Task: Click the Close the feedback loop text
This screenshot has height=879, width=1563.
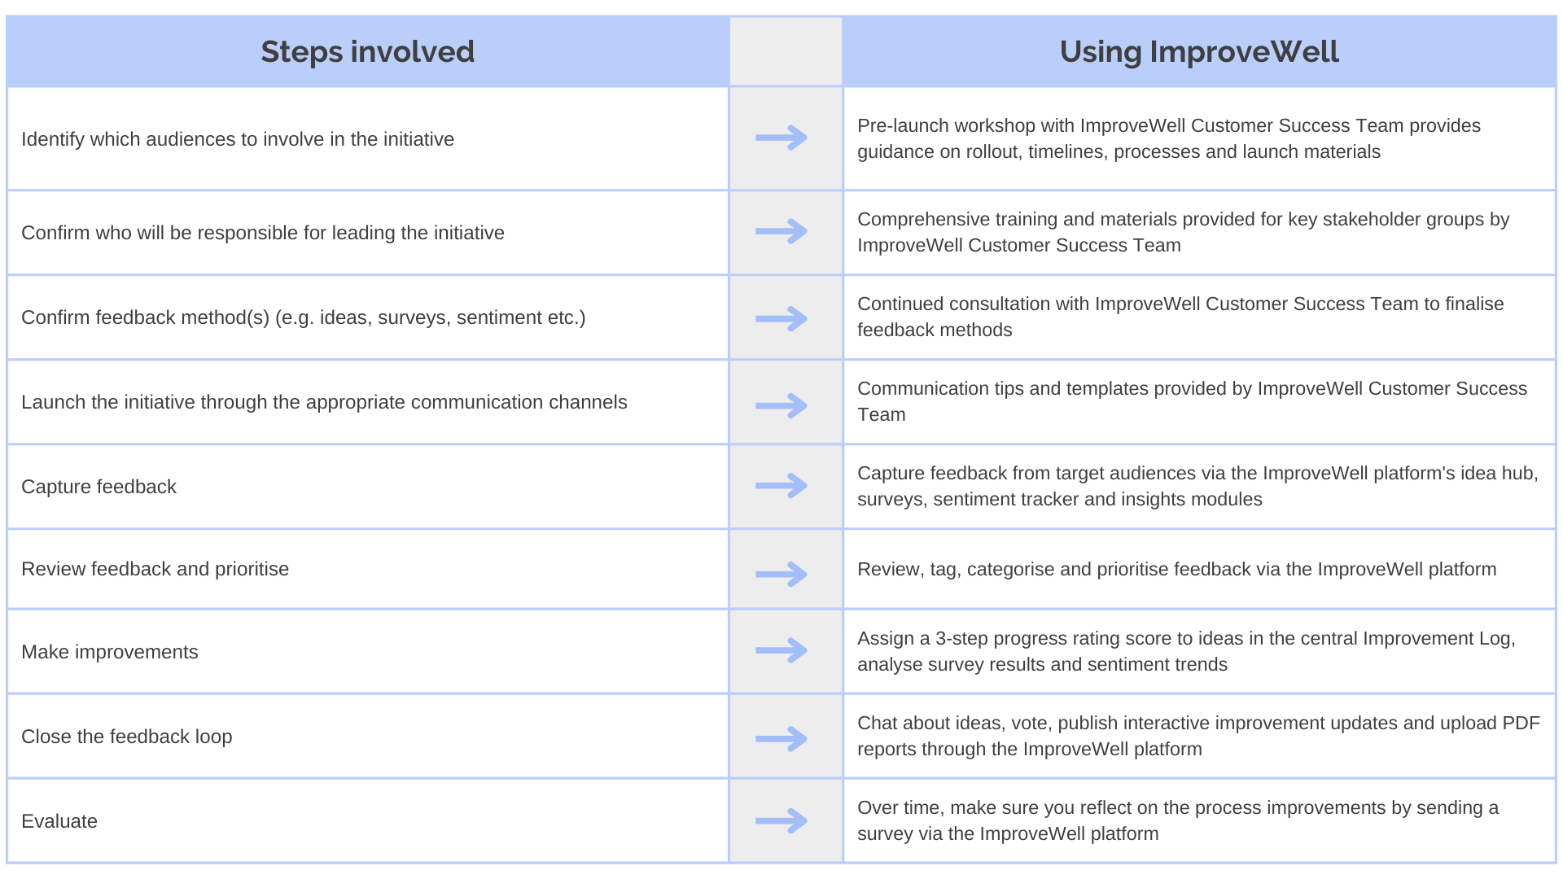Action: [x=127, y=737]
